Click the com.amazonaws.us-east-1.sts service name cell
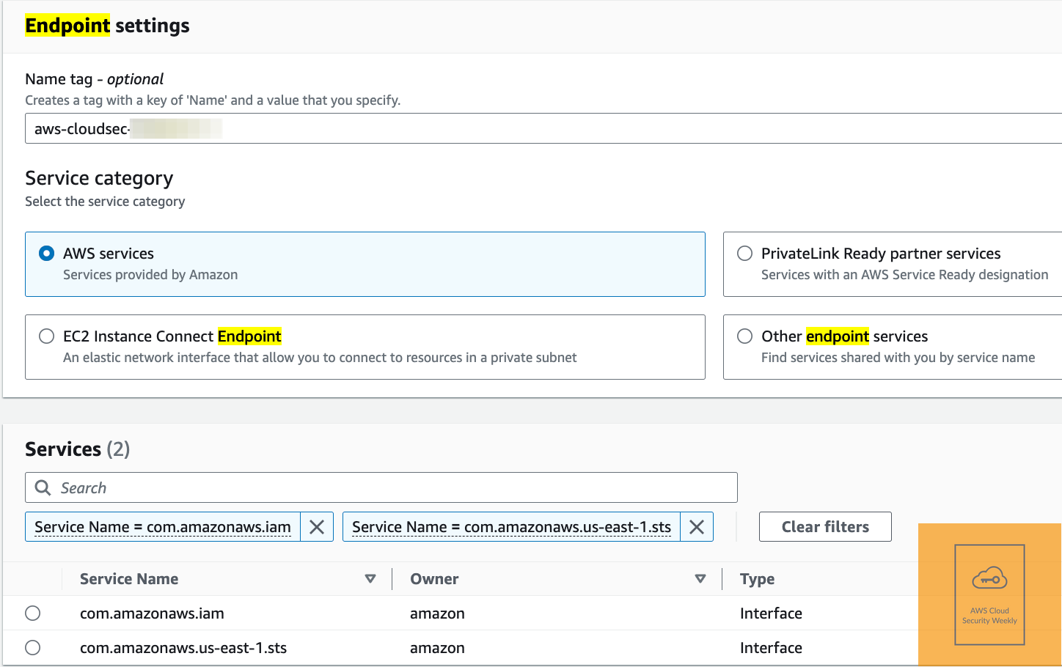 coord(183,648)
